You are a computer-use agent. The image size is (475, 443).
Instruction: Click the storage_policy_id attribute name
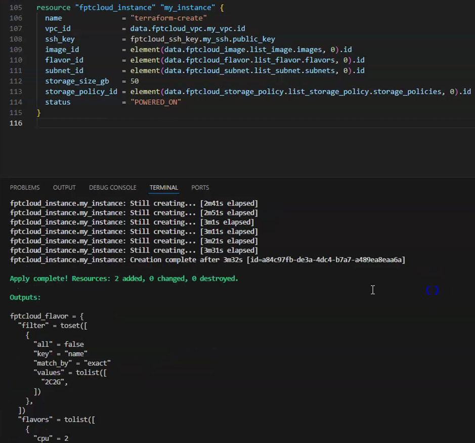point(81,91)
